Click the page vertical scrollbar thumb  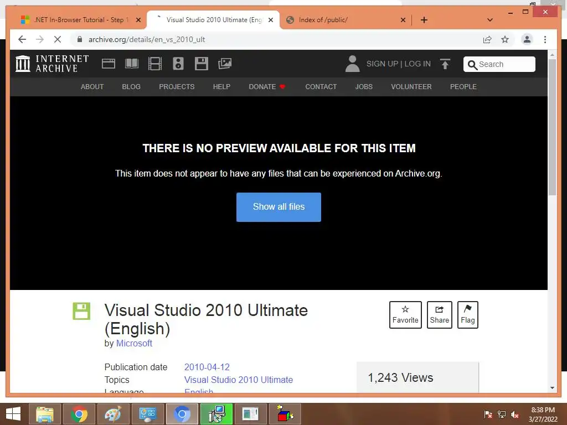(552, 127)
